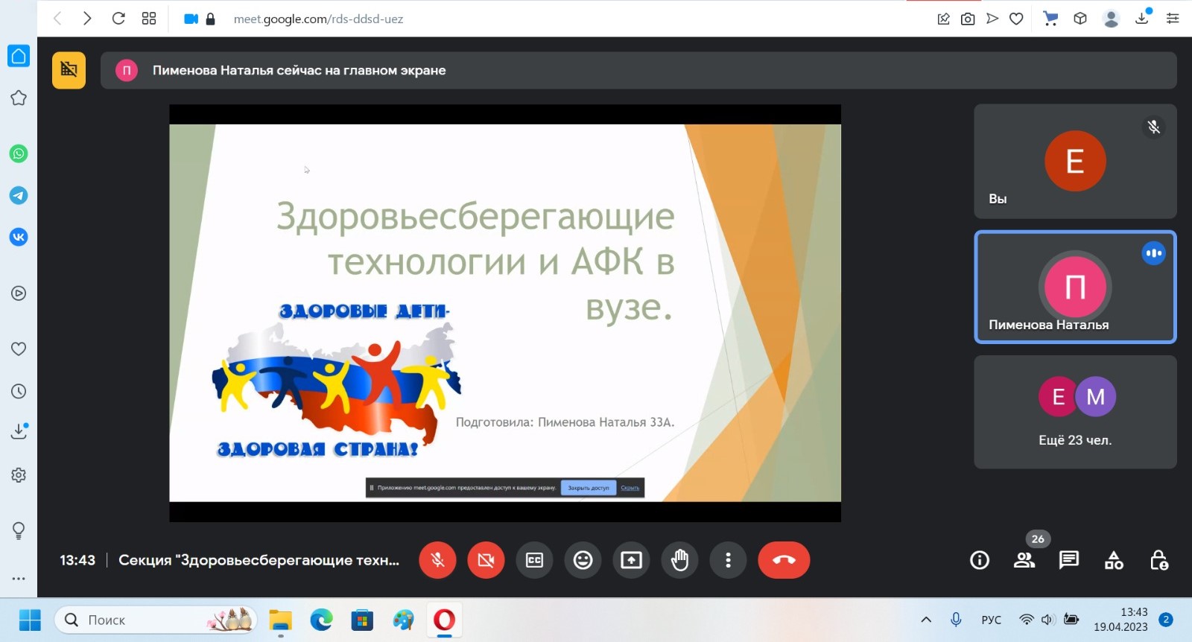
Task: Show the participants list
Action: (x=1024, y=560)
